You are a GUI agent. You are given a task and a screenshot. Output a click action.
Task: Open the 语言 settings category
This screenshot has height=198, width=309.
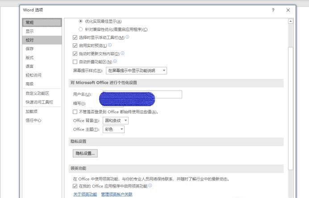pyautogui.click(x=42, y=66)
